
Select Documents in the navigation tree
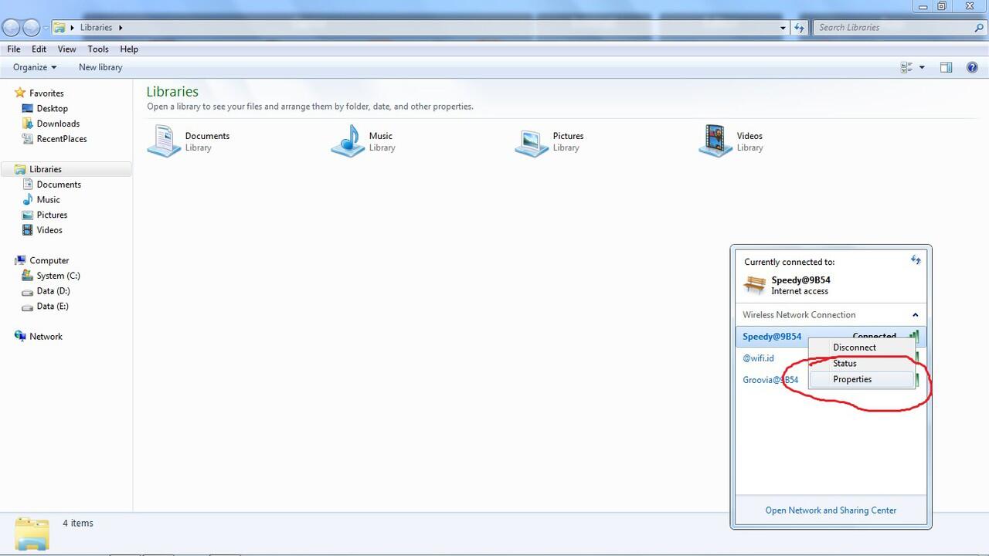click(x=59, y=185)
